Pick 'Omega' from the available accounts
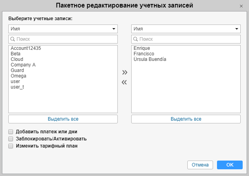Screen dimensions: 249x176 click(x=19, y=76)
